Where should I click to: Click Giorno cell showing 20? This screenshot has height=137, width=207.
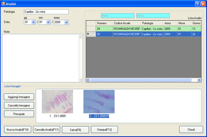pyautogui.click(x=196, y=34)
